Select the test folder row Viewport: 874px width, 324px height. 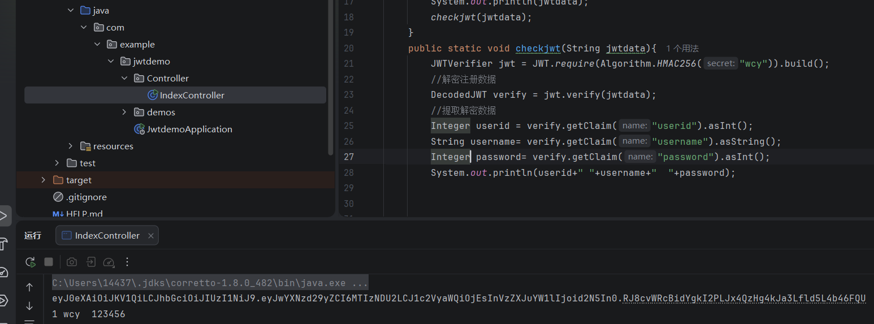coord(88,163)
